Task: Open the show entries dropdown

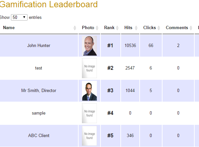Action: [19, 17]
